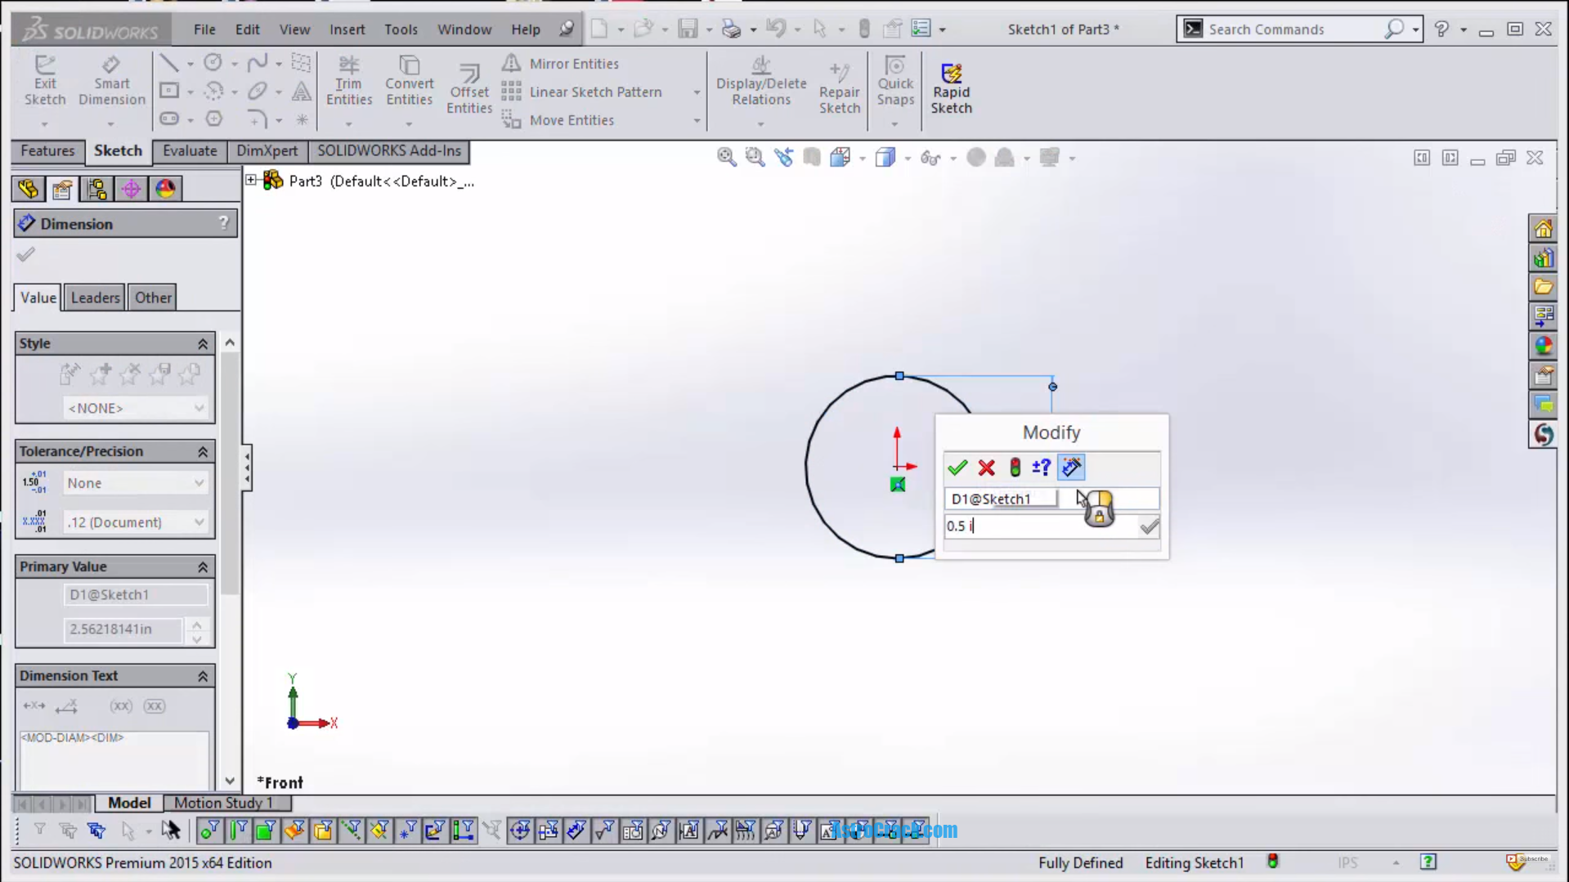Toggle mark dimension for drawing in Modify box
Viewport: 1569px width, 882px height.
1071,467
